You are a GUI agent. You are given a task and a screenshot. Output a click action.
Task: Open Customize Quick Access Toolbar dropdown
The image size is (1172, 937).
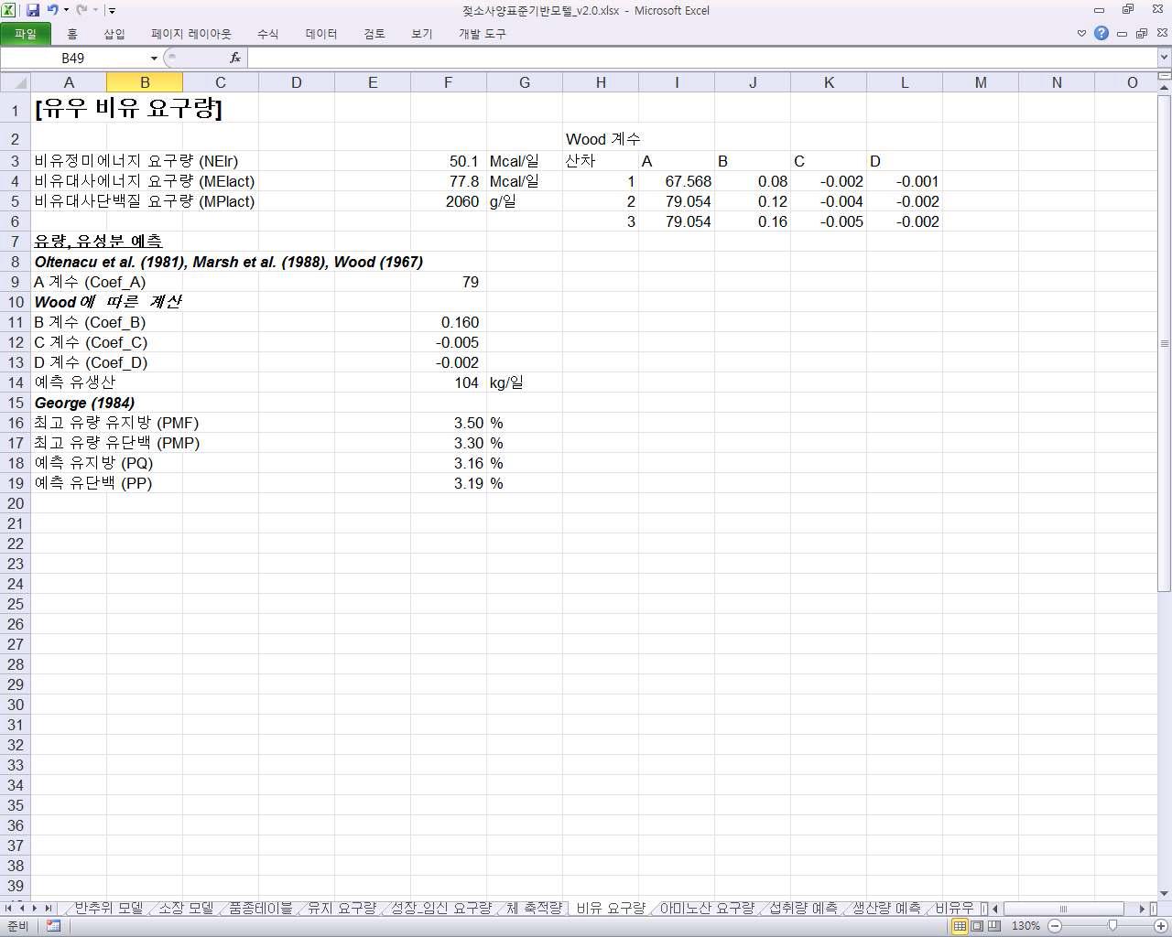coord(112,10)
